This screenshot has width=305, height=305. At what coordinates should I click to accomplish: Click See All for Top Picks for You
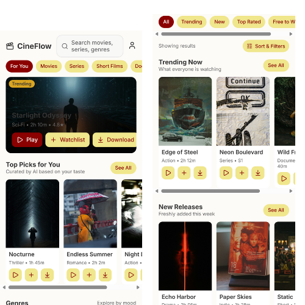pyautogui.click(x=123, y=168)
